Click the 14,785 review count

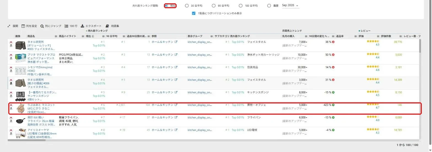click(398, 130)
